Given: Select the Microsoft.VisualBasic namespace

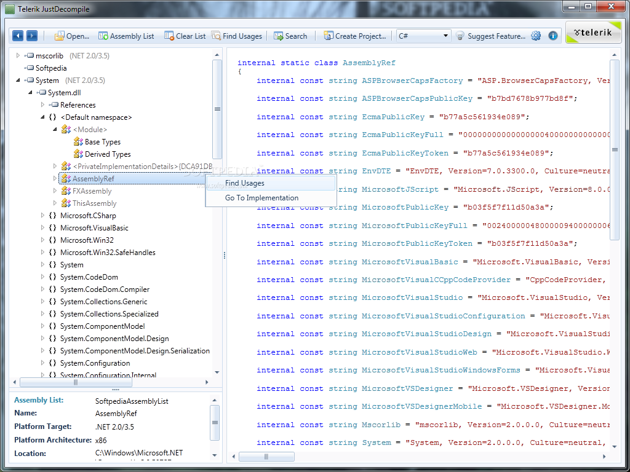Looking at the screenshot, I should click(x=94, y=228).
